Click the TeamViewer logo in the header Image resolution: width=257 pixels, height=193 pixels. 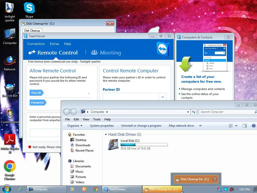163,49
